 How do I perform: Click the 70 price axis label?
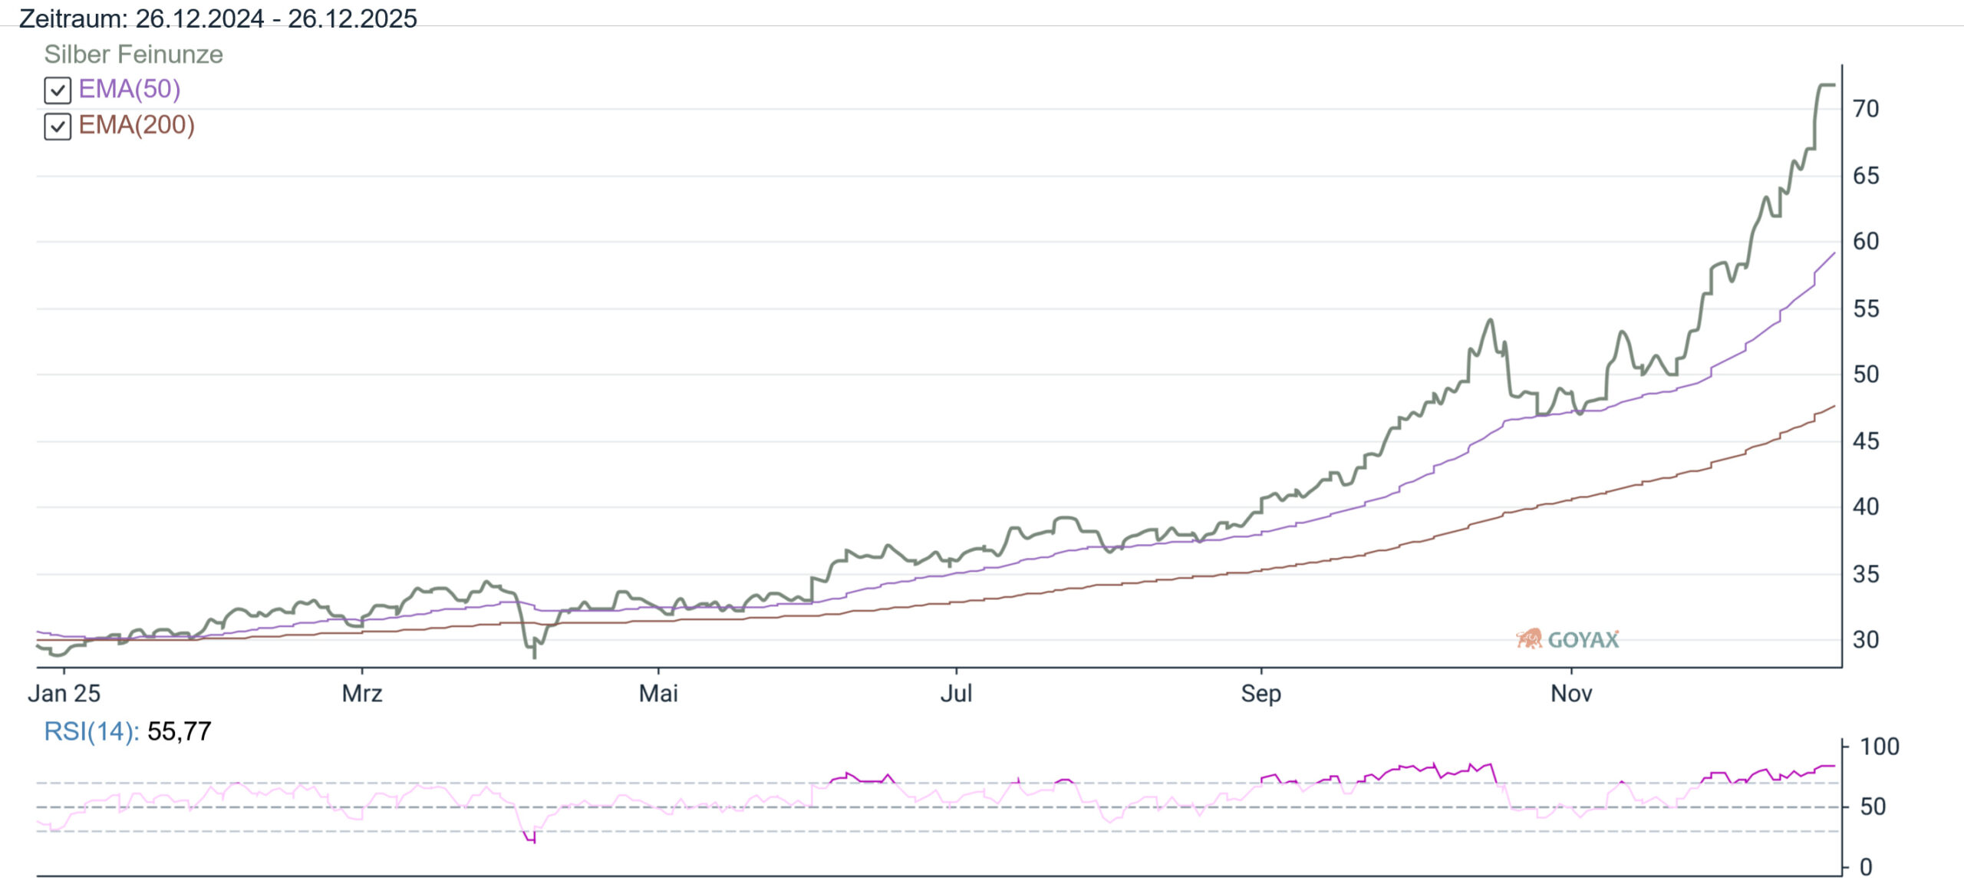click(x=1866, y=109)
